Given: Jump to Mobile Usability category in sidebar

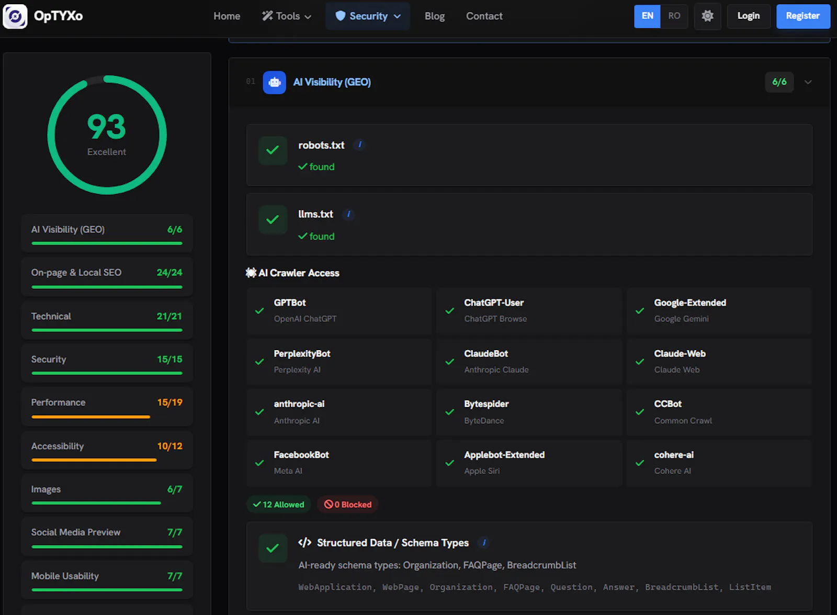Looking at the screenshot, I should pos(107,580).
